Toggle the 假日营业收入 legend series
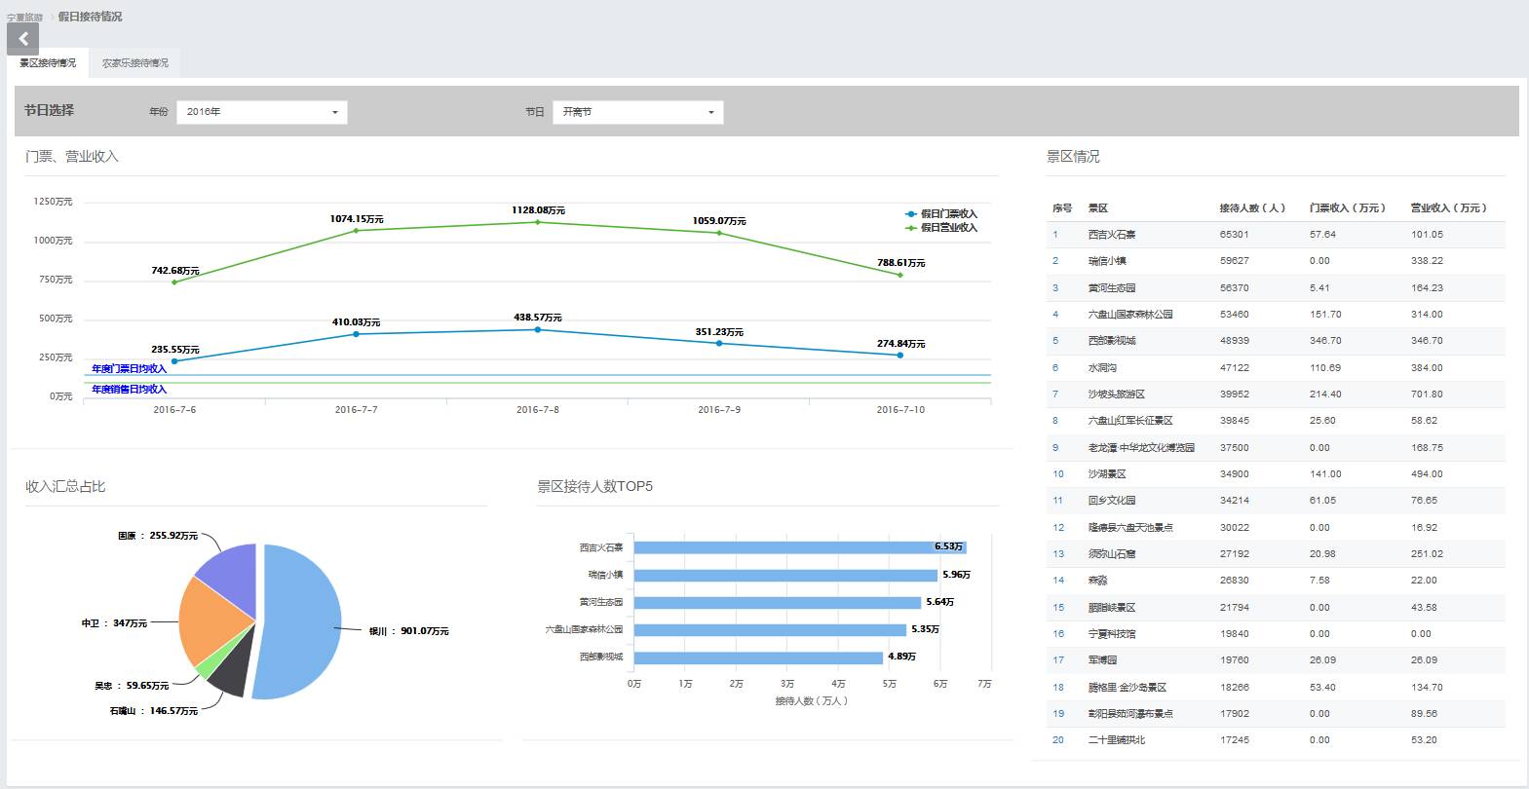 click(940, 228)
